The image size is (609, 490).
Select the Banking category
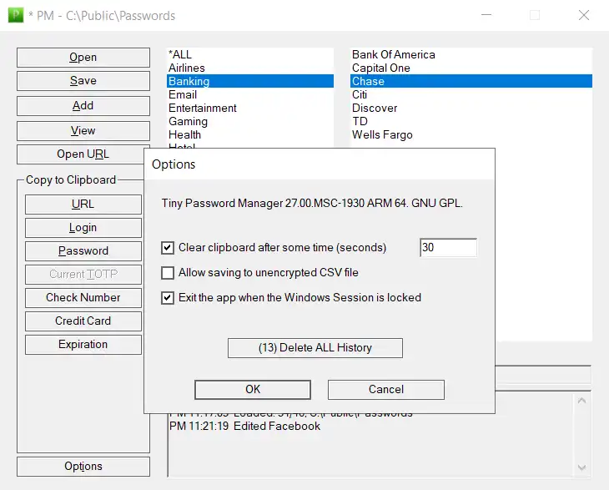click(250, 81)
